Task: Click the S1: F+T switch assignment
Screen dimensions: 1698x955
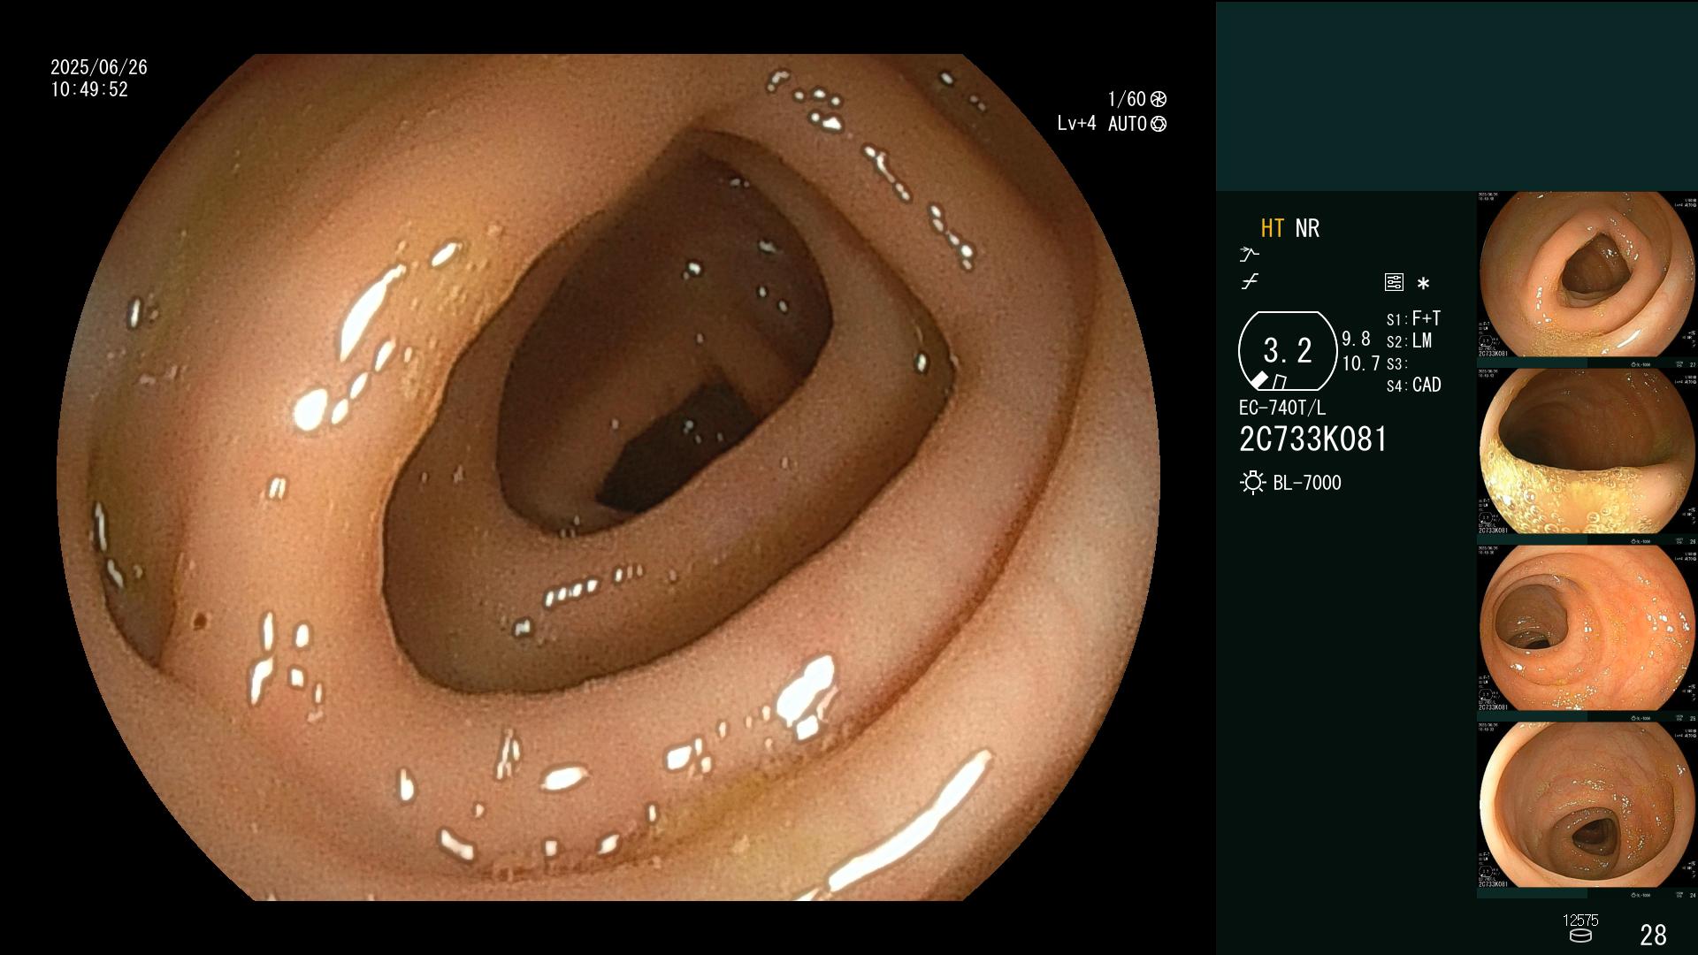Action: click(1413, 318)
